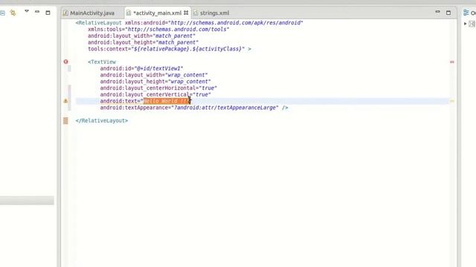
Task: Maximize the left explorer panel
Action: tap(48, 13)
